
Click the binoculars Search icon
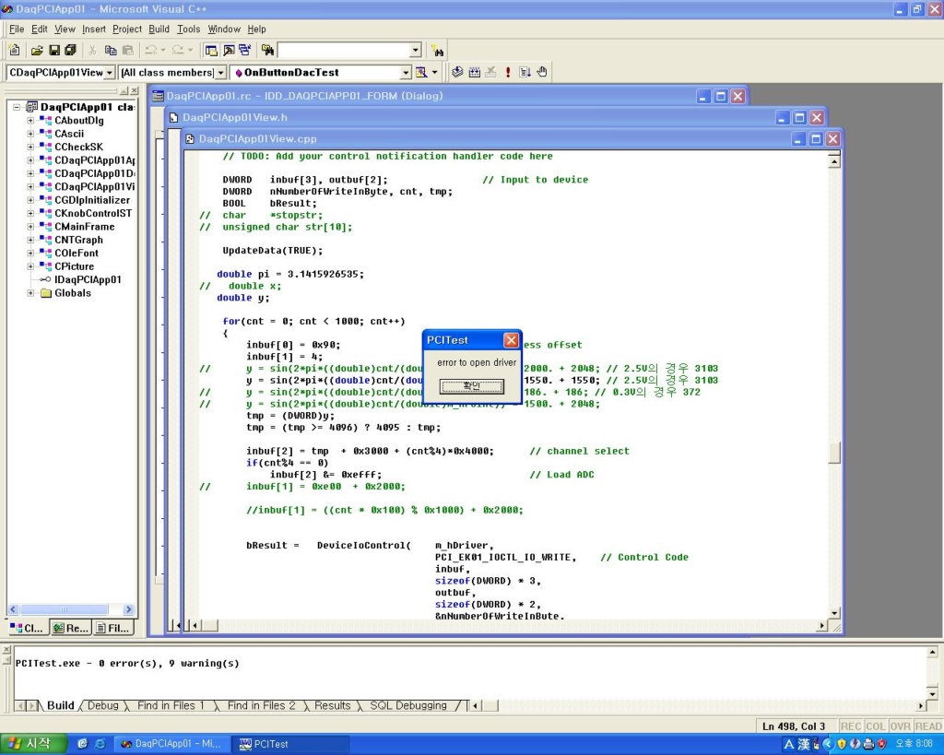point(438,51)
